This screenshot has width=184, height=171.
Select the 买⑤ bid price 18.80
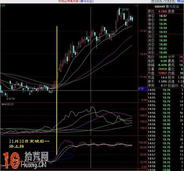coord(163,52)
